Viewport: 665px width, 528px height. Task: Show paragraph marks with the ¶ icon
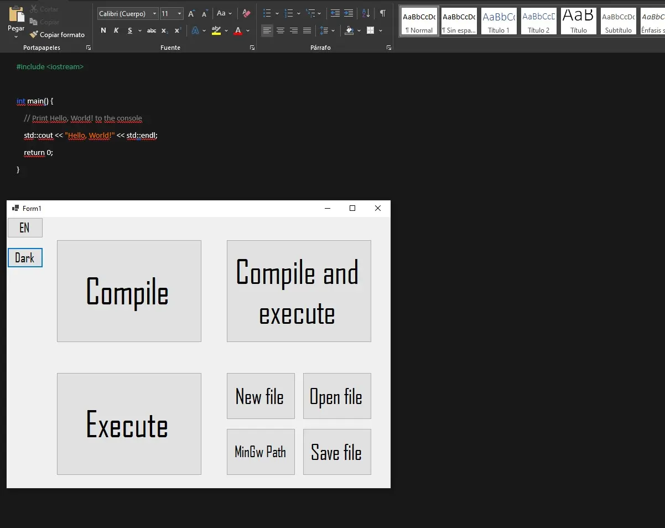pyautogui.click(x=383, y=13)
